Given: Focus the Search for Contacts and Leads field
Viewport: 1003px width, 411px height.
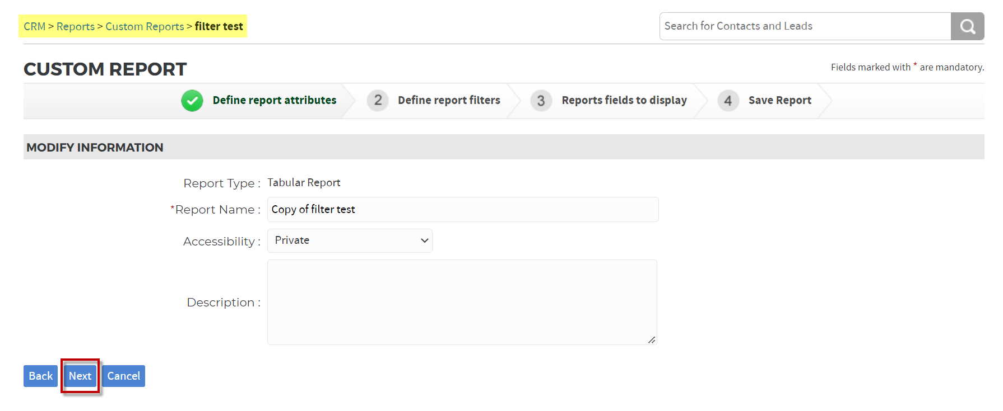Looking at the screenshot, I should [805, 26].
